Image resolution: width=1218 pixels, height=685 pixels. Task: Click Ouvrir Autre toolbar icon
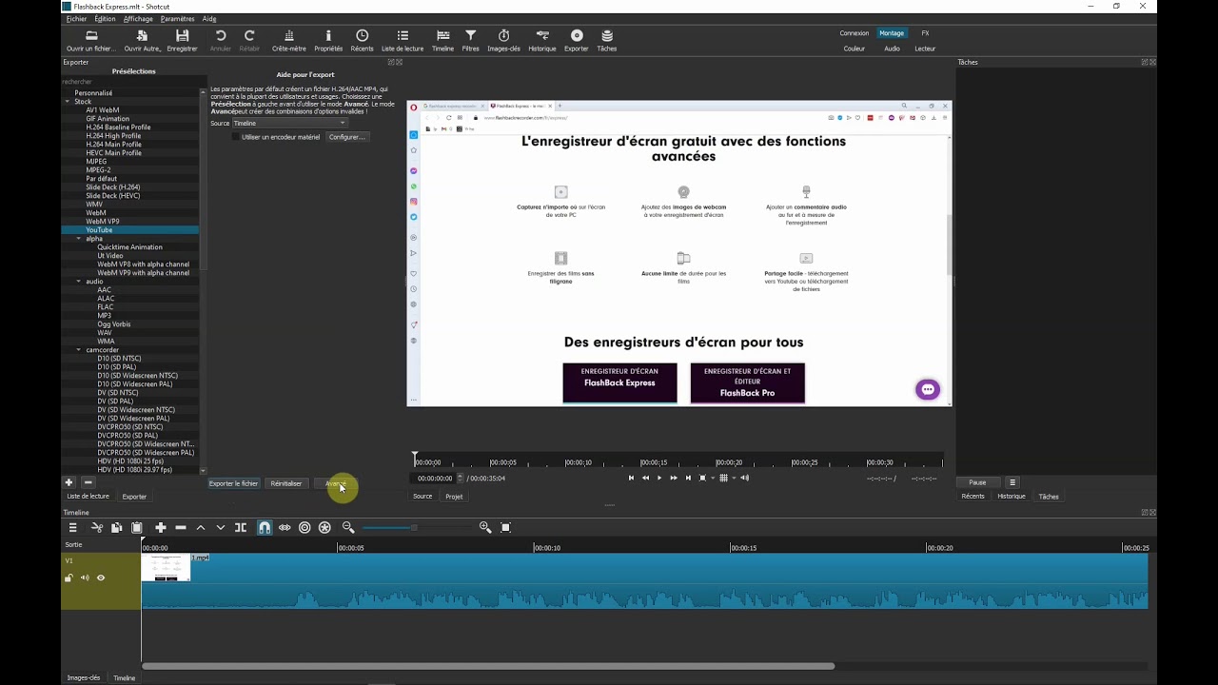142,41
